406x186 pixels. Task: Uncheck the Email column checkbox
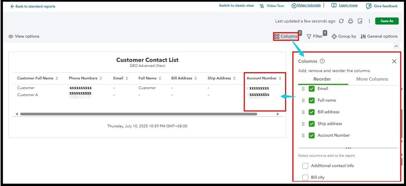point(312,89)
